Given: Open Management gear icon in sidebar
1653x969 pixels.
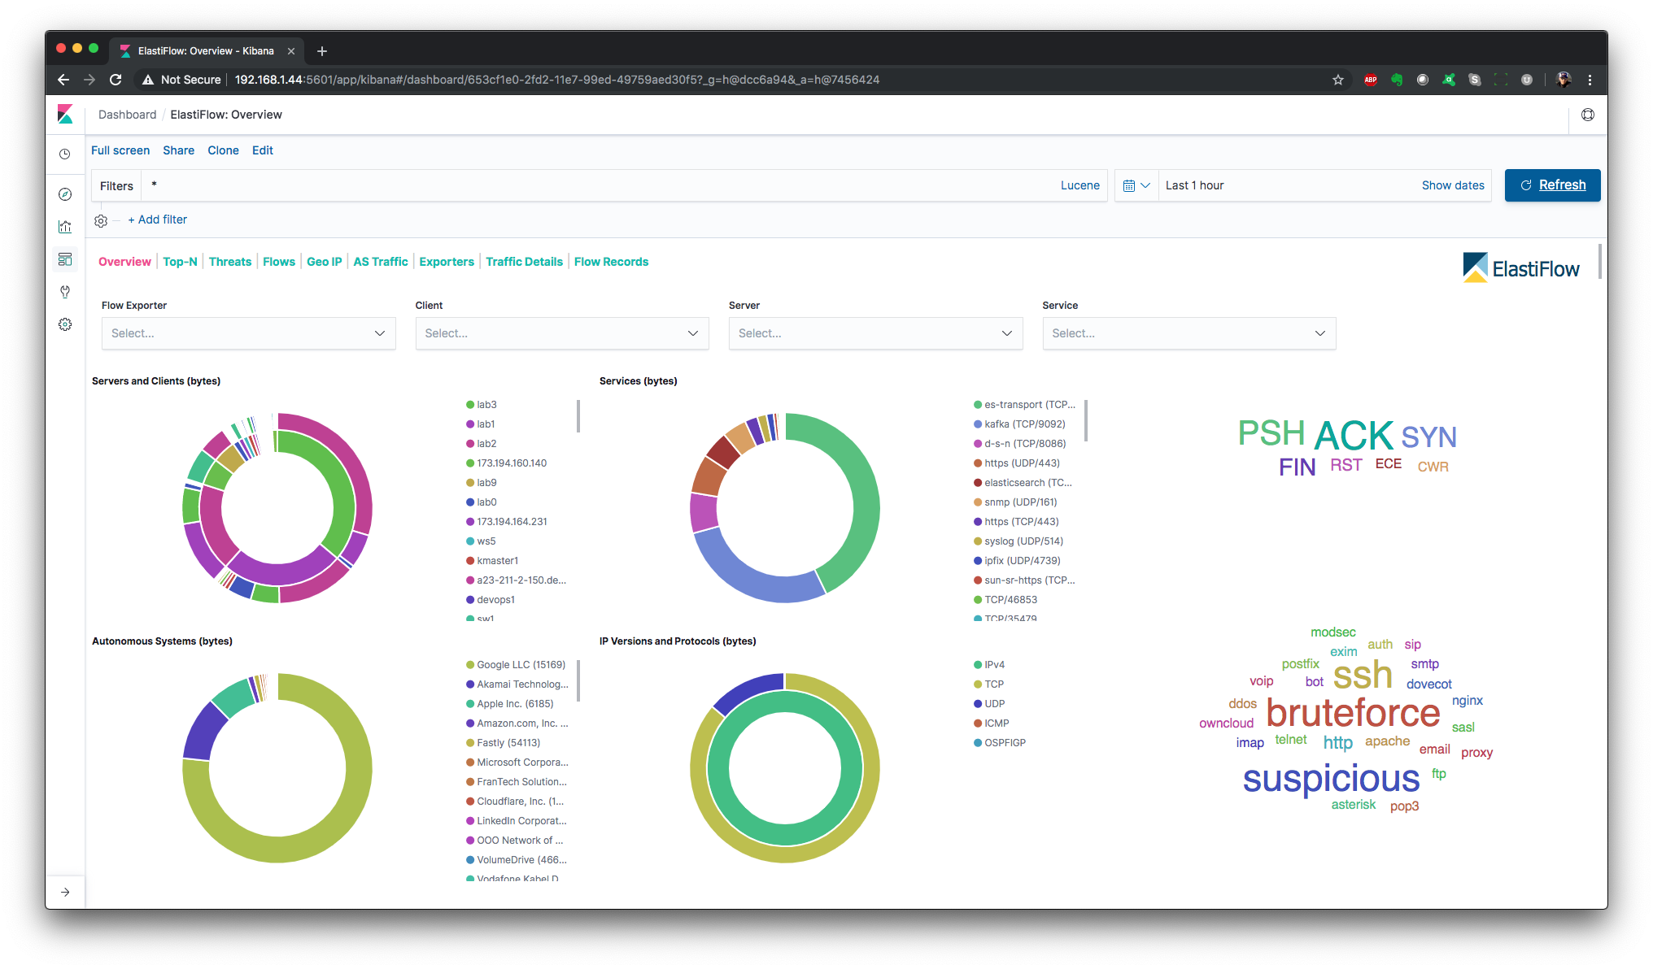Looking at the screenshot, I should 65,324.
